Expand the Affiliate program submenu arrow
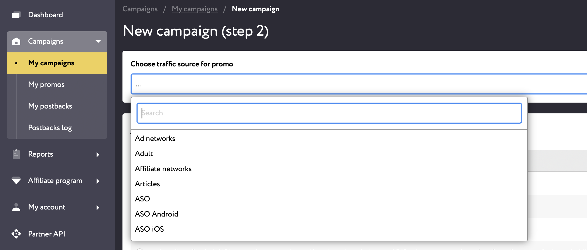The height and width of the screenshot is (250, 587). [98, 181]
